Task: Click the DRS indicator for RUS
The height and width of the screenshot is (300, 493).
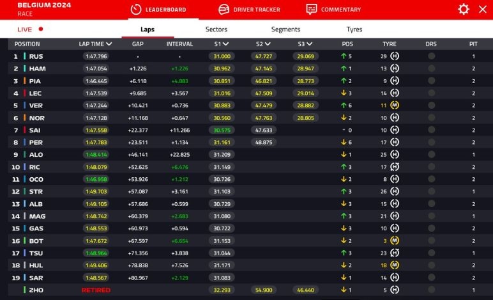Action: (x=431, y=56)
